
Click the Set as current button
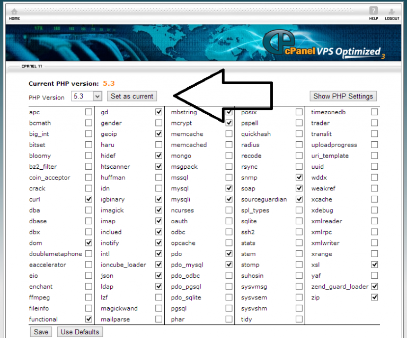(131, 96)
